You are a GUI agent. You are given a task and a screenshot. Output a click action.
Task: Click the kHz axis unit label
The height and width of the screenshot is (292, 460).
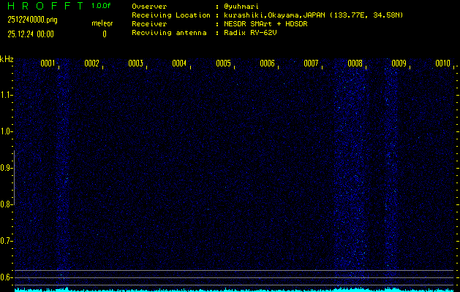point(7,59)
